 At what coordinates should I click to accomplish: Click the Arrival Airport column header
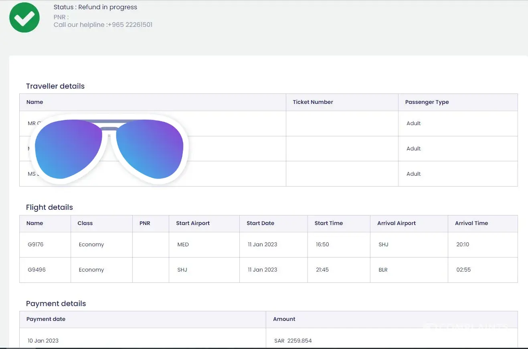[x=396, y=223]
